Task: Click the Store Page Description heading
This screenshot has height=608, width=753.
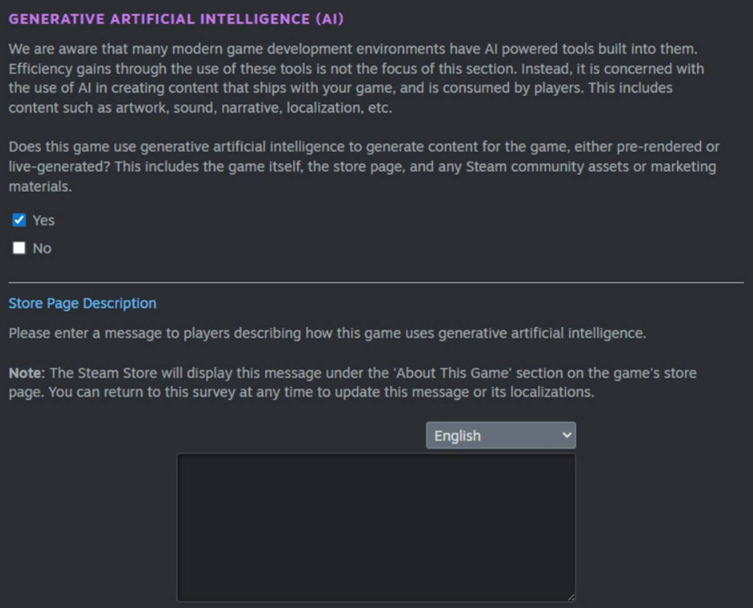Action: (x=83, y=304)
